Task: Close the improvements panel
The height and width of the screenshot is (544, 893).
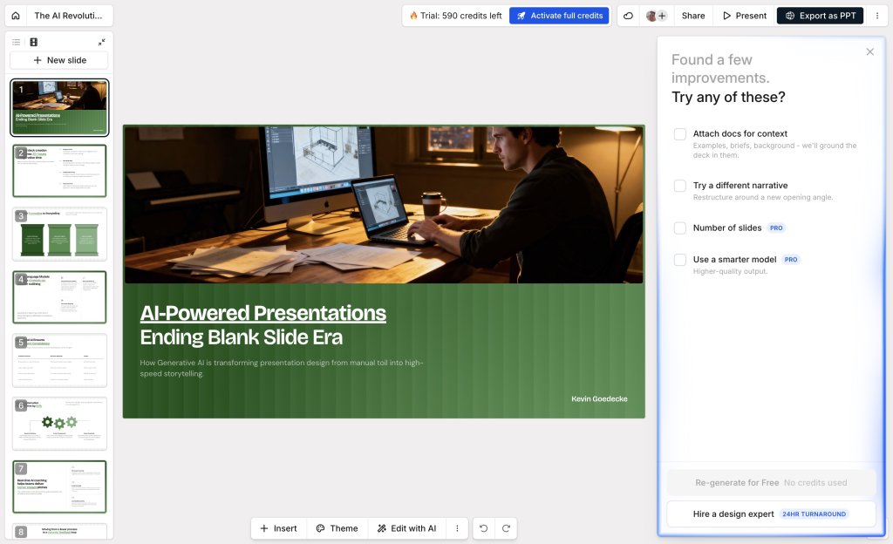Action: [x=869, y=51]
